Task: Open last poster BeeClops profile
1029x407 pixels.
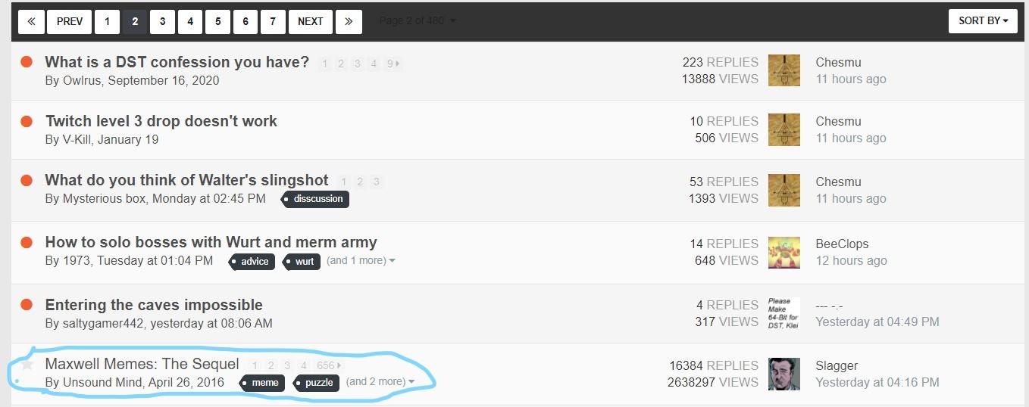Action: 842,244
